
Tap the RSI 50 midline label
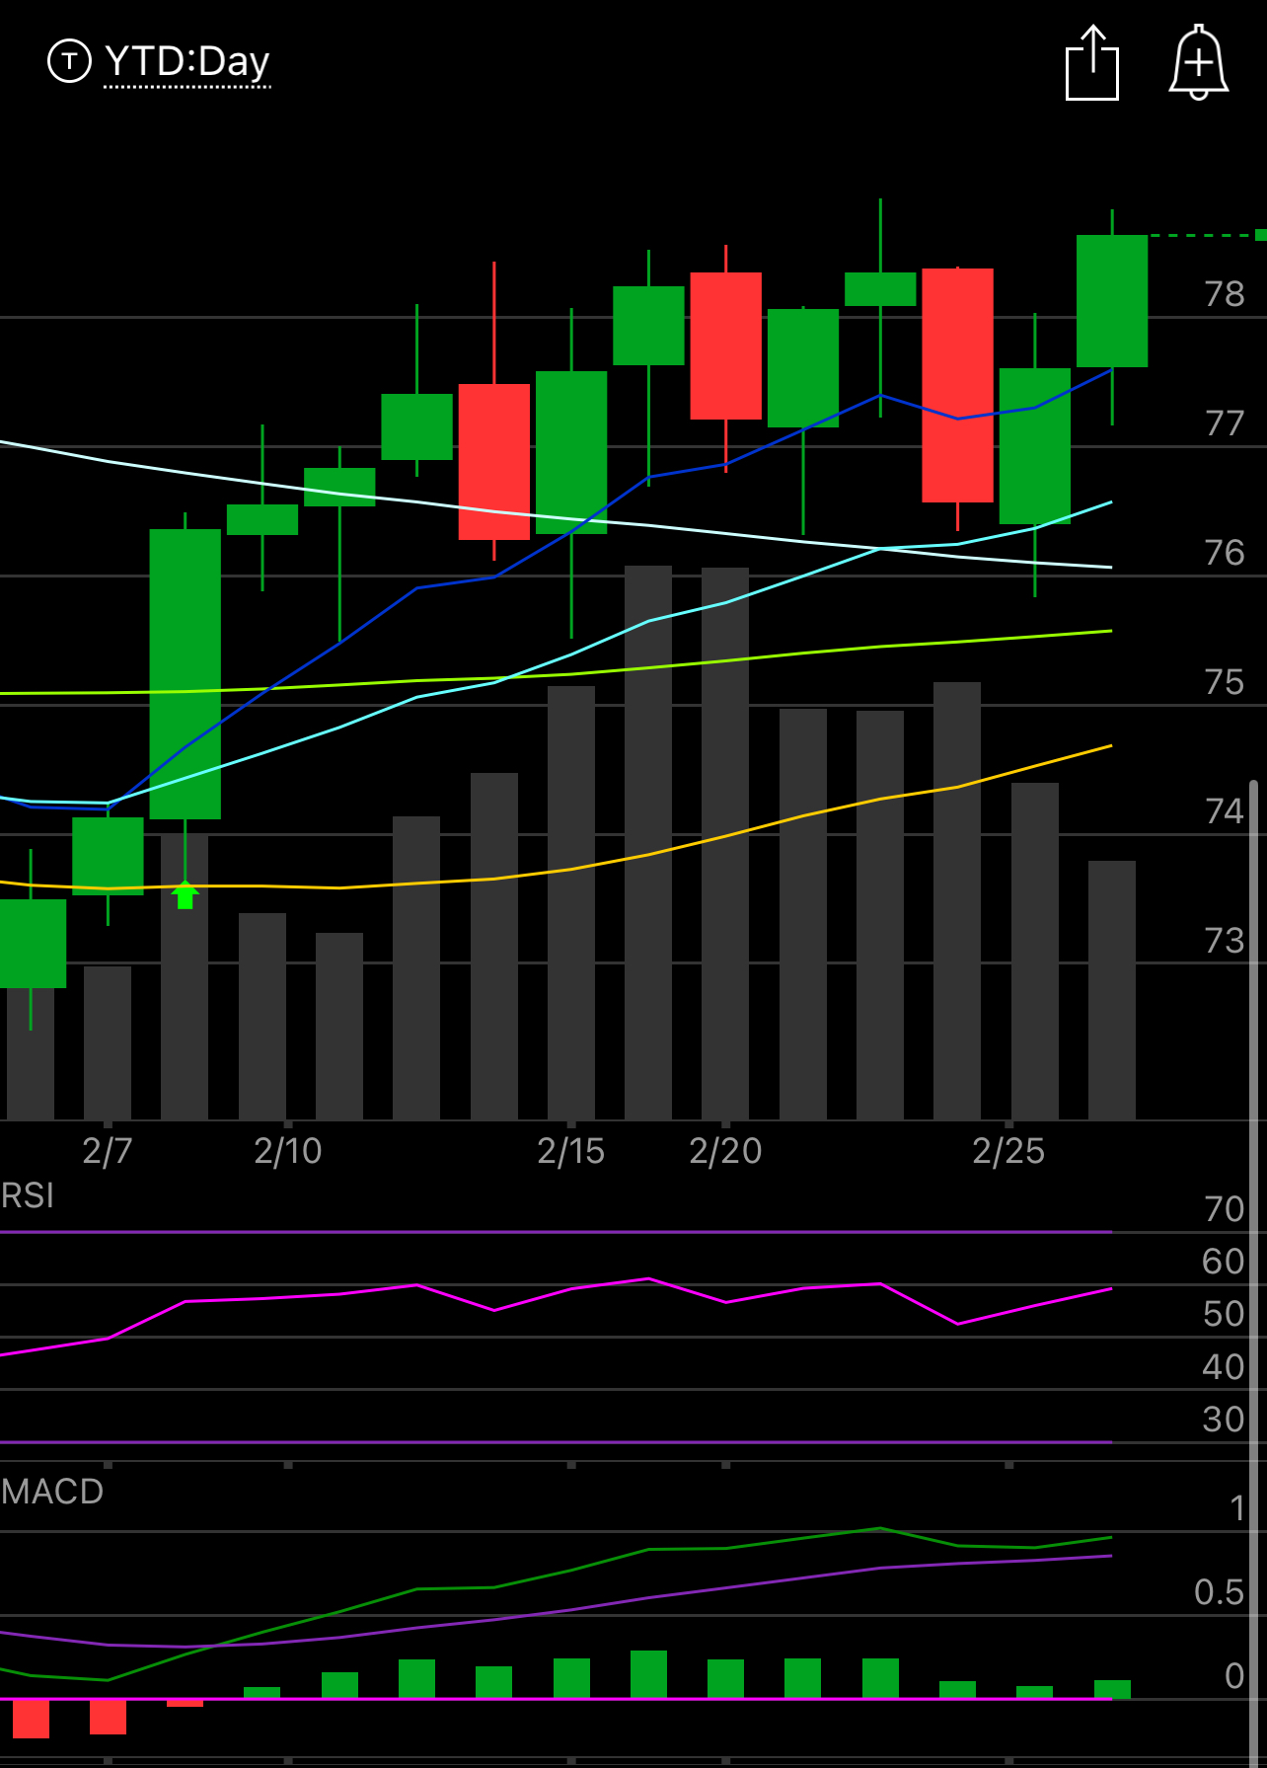[x=1225, y=1314]
